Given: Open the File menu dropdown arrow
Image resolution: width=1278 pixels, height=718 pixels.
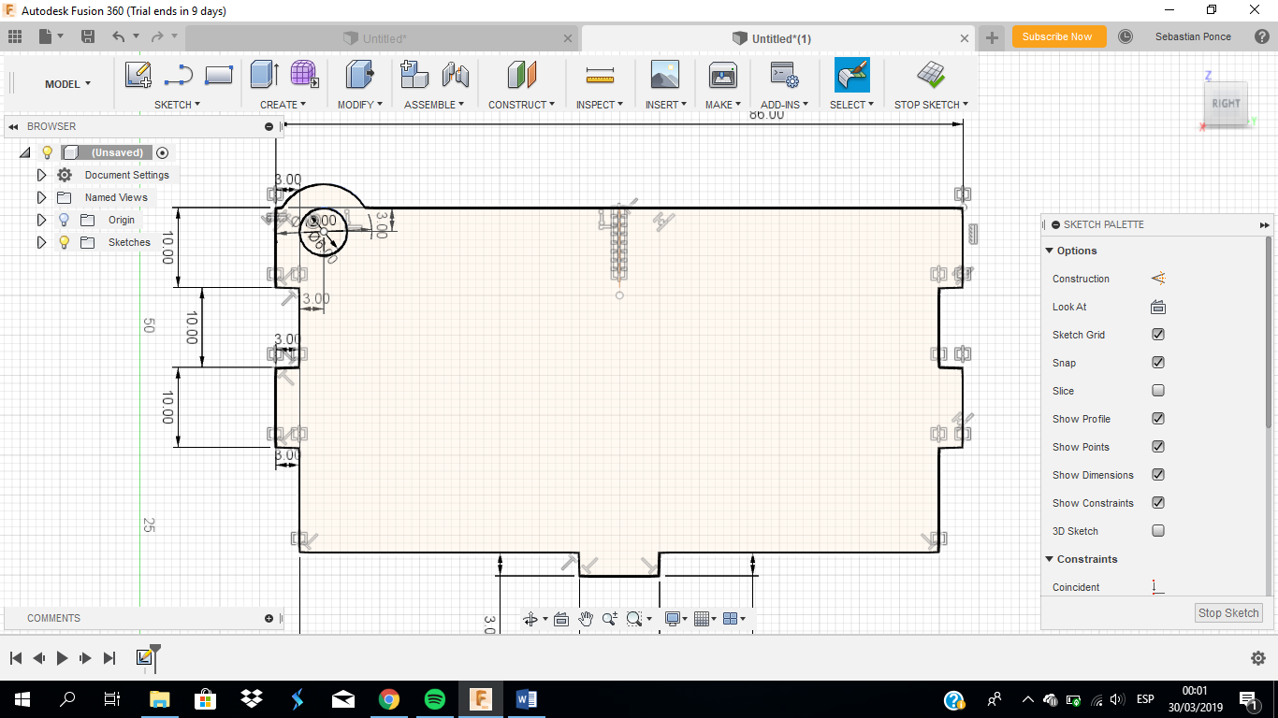Looking at the screenshot, I should 60,36.
